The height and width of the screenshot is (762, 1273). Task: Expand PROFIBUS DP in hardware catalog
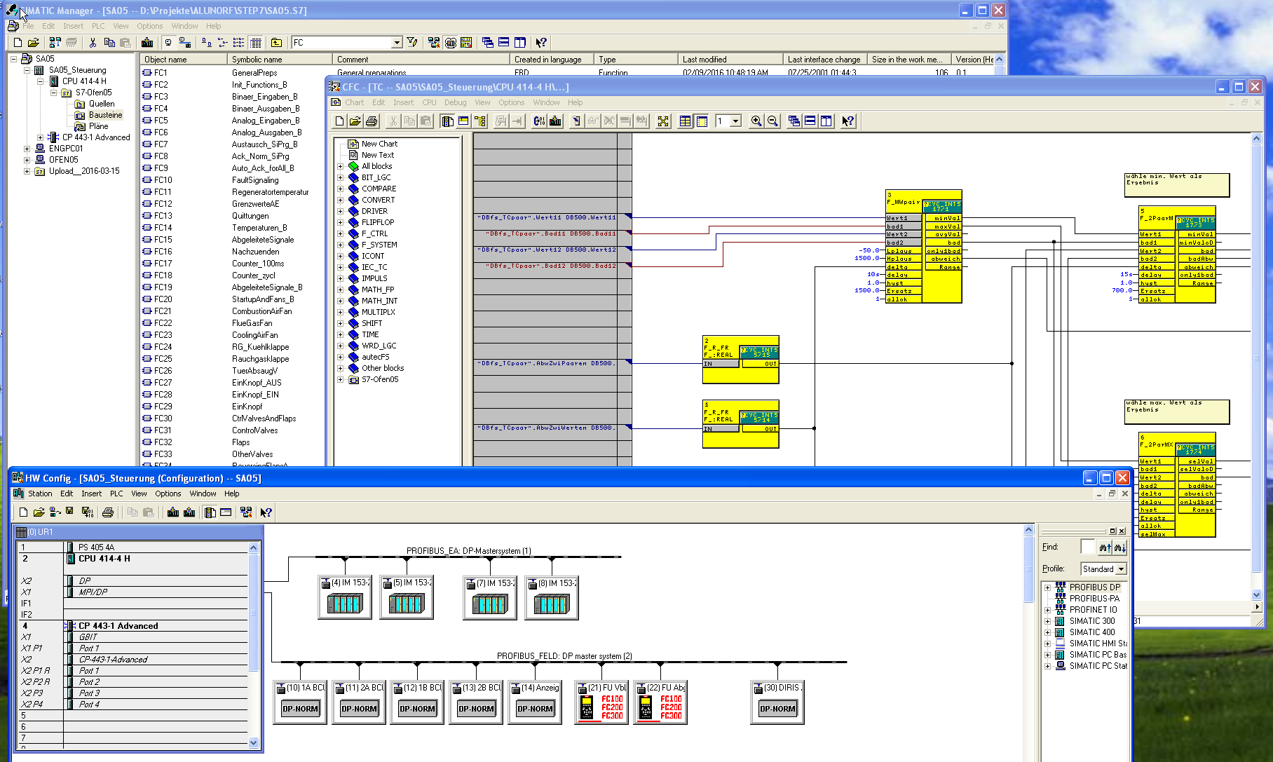pos(1048,587)
